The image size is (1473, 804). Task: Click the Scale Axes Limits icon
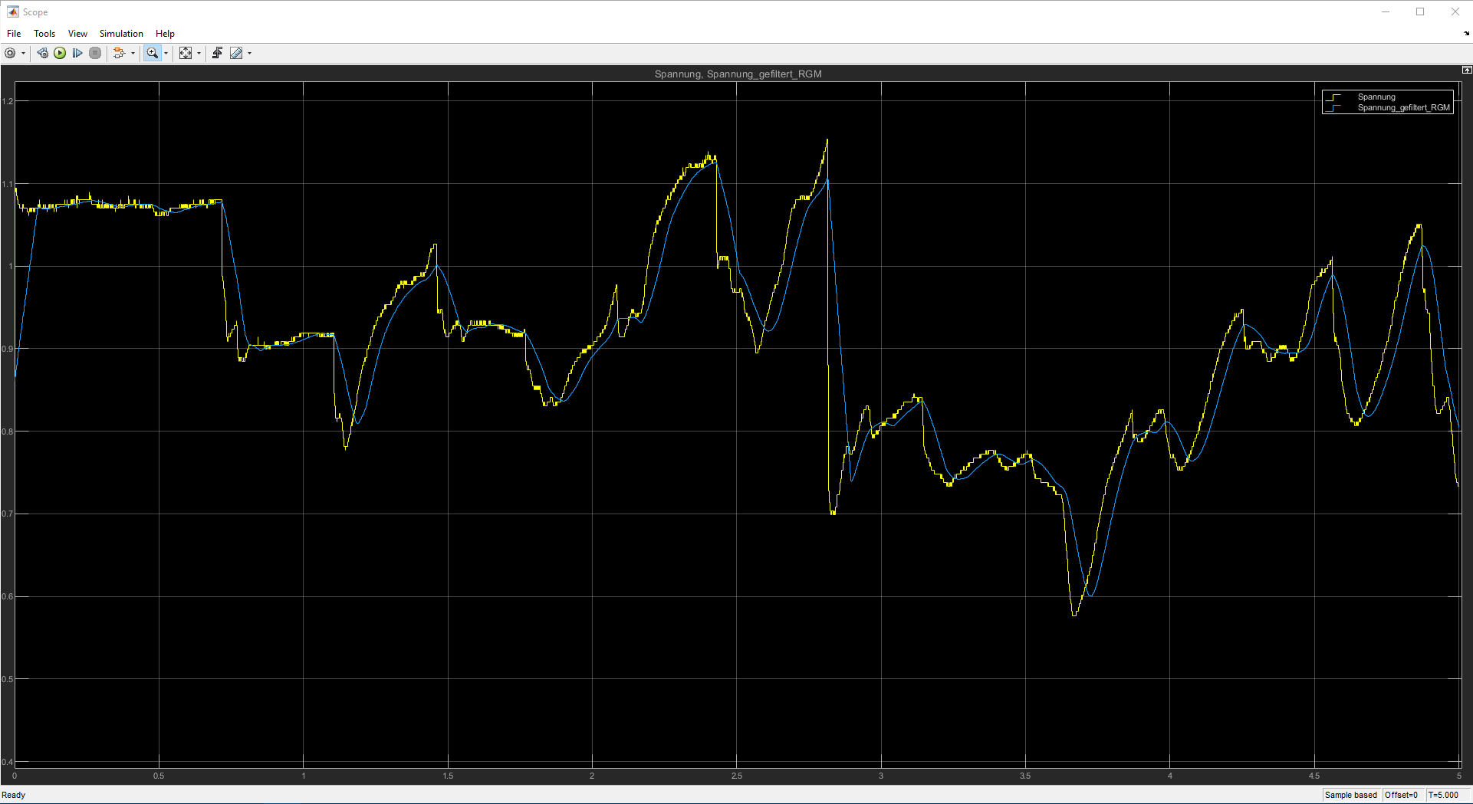tap(186, 53)
